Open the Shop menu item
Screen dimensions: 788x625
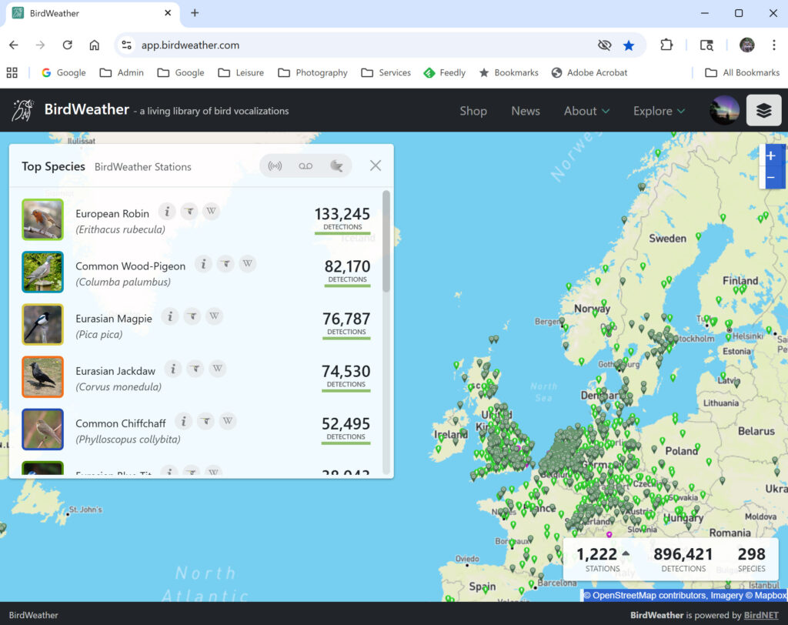(473, 111)
